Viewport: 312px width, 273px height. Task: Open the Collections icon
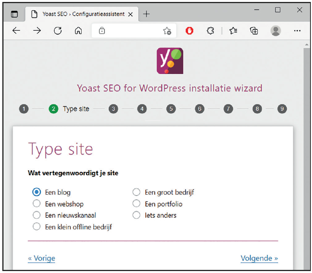point(254,31)
